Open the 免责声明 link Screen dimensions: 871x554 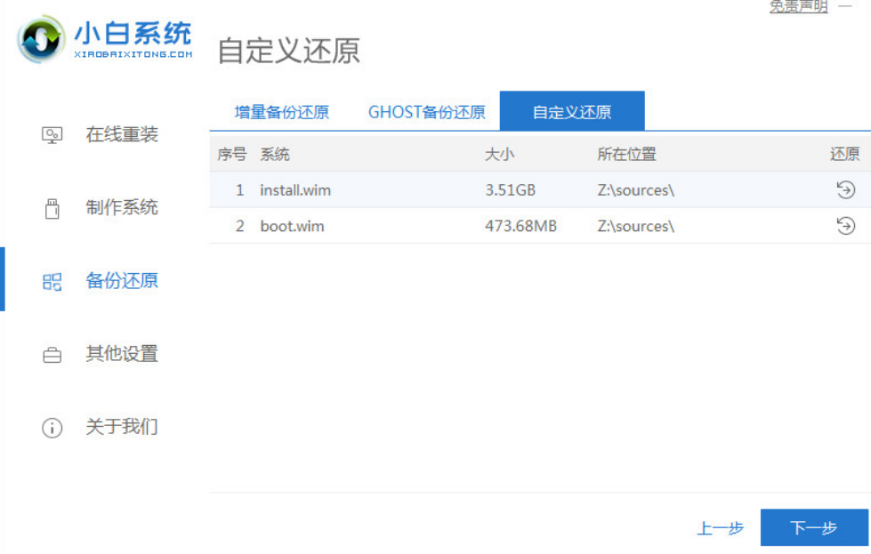click(x=798, y=7)
